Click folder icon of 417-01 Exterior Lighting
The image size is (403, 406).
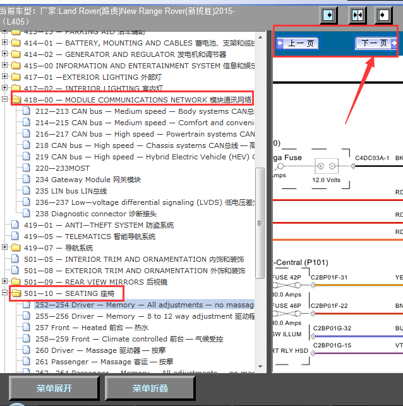coord(16,77)
